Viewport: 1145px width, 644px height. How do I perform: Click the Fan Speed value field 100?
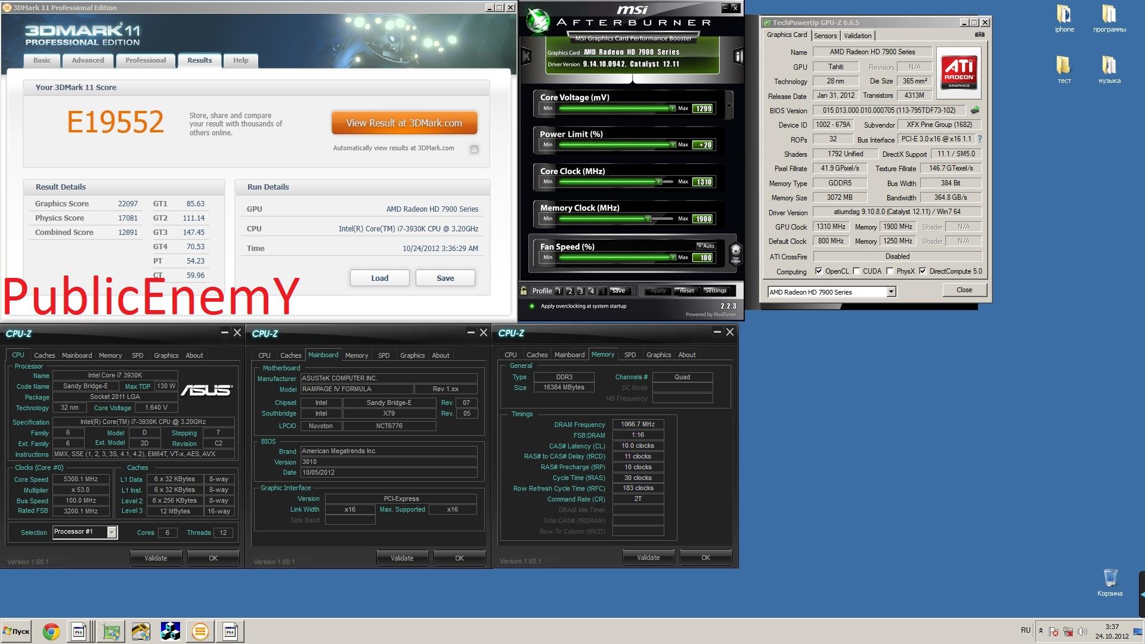(703, 258)
